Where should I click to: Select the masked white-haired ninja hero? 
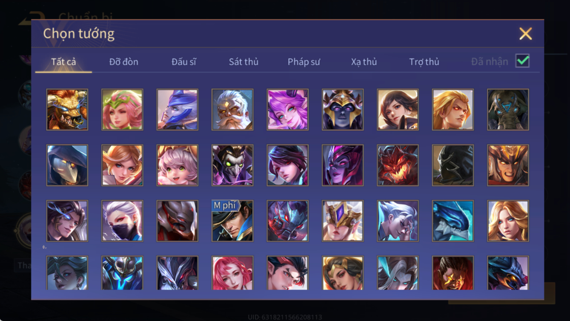click(122, 221)
